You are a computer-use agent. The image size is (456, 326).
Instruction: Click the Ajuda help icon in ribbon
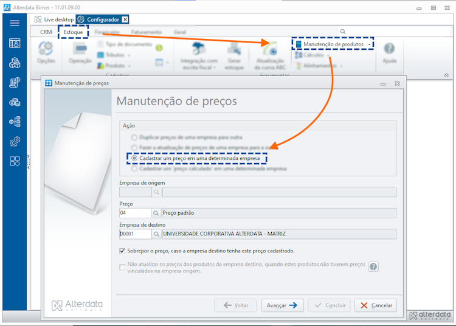click(389, 48)
